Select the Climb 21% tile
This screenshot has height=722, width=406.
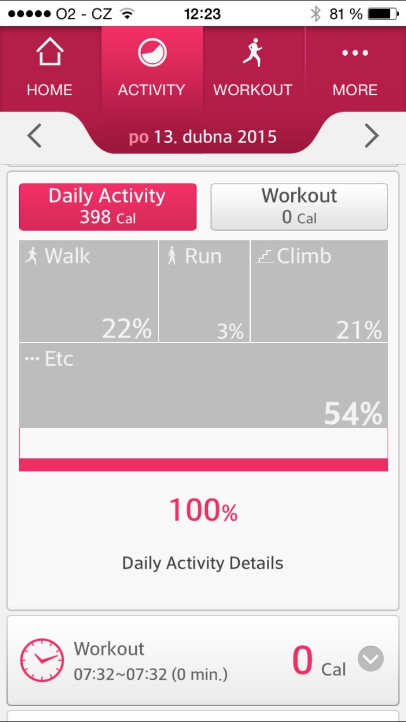(319, 291)
